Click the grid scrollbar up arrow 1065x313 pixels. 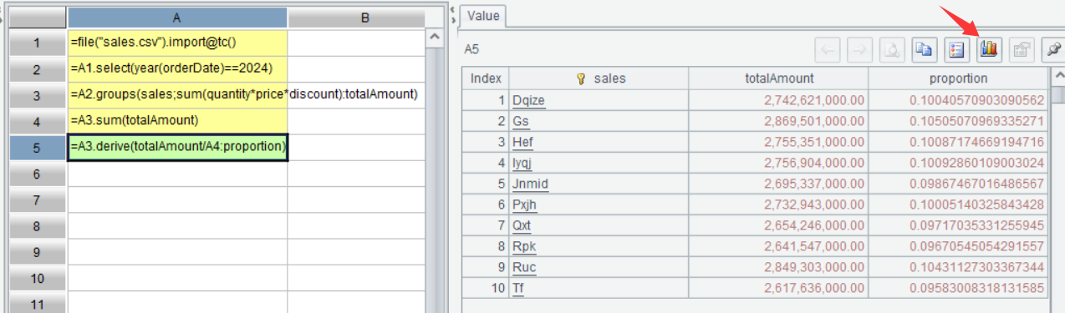coord(434,38)
